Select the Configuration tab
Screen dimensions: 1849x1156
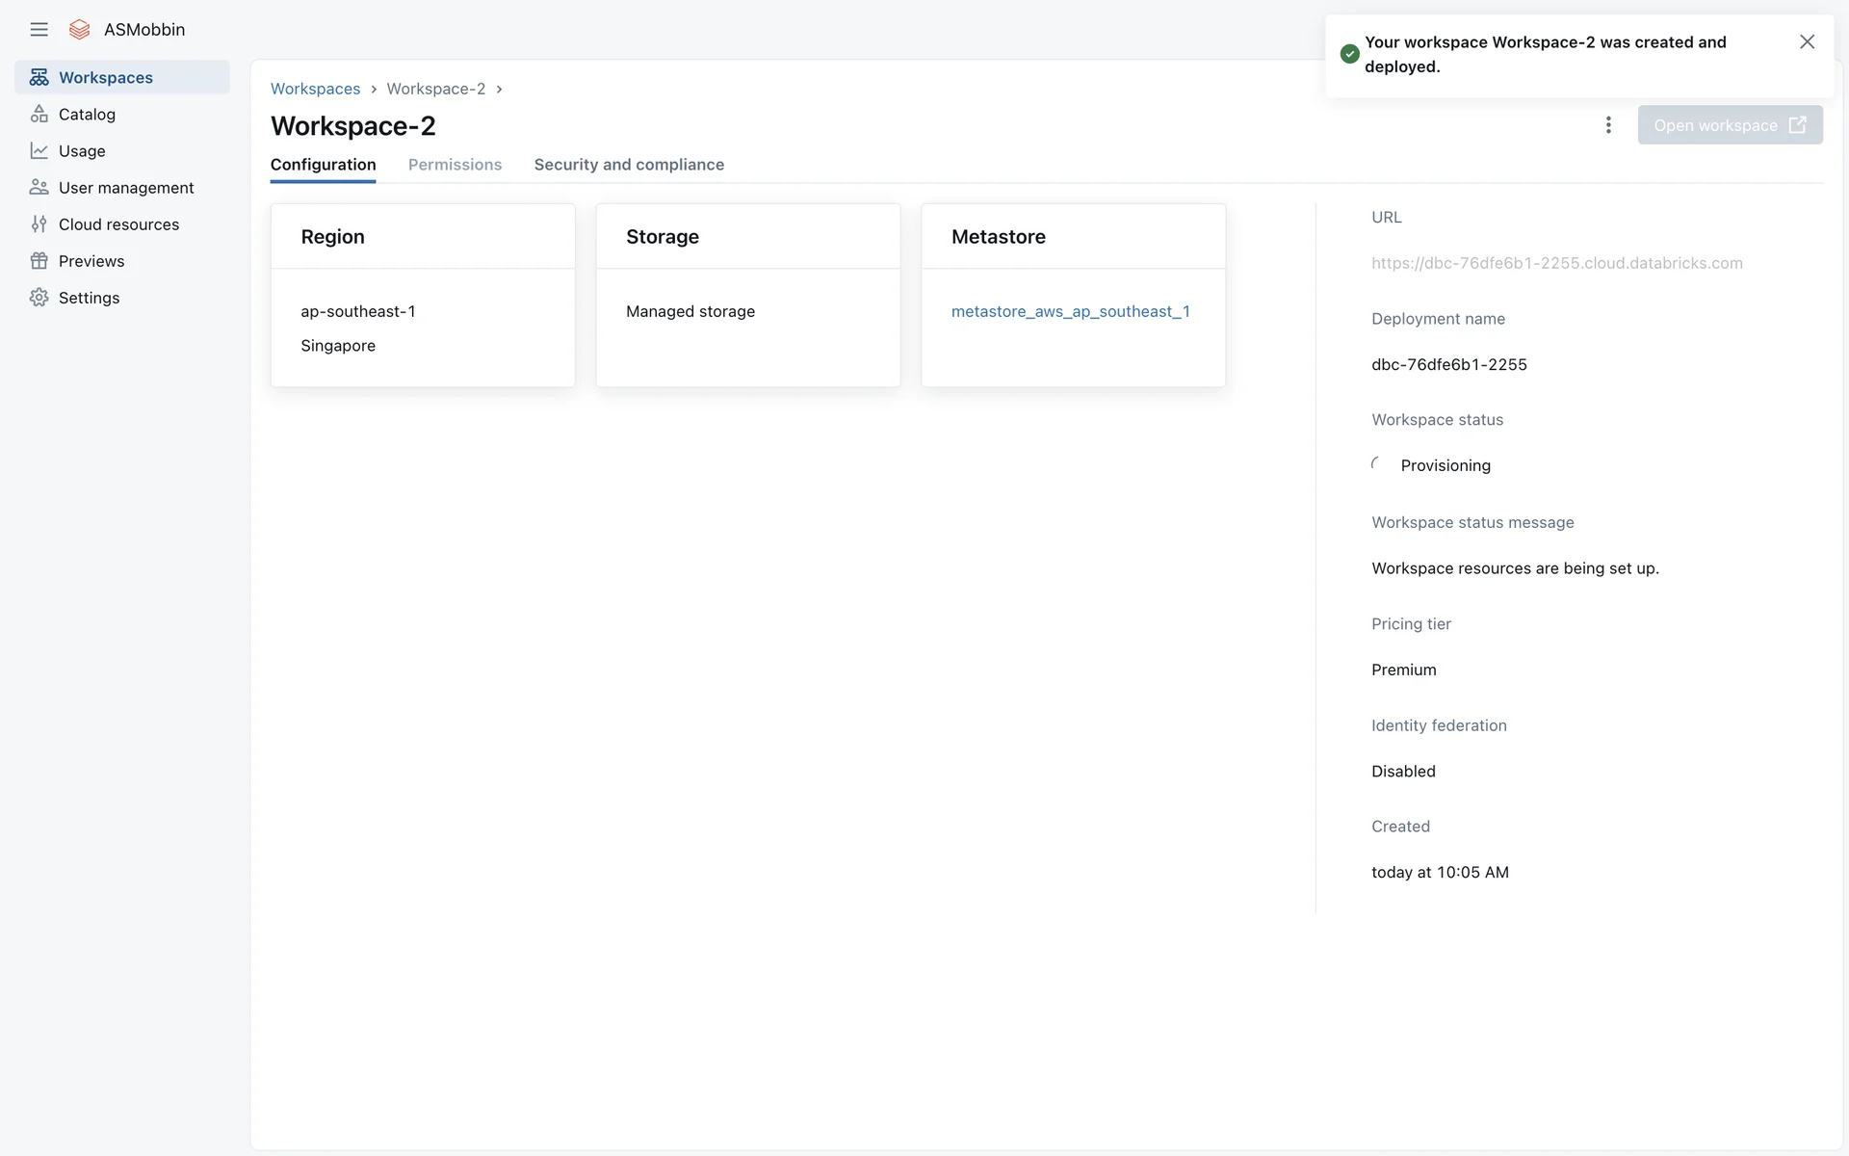coord(323,165)
